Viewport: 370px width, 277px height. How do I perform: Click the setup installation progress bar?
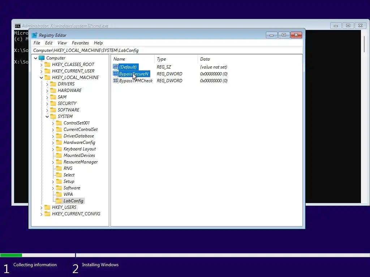(x=185, y=255)
